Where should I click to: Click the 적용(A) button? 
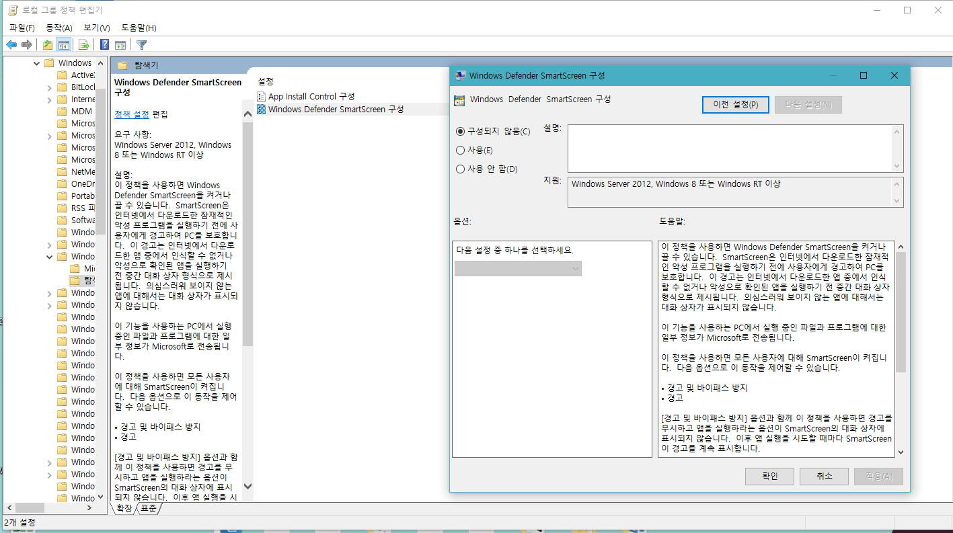[x=878, y=476]
